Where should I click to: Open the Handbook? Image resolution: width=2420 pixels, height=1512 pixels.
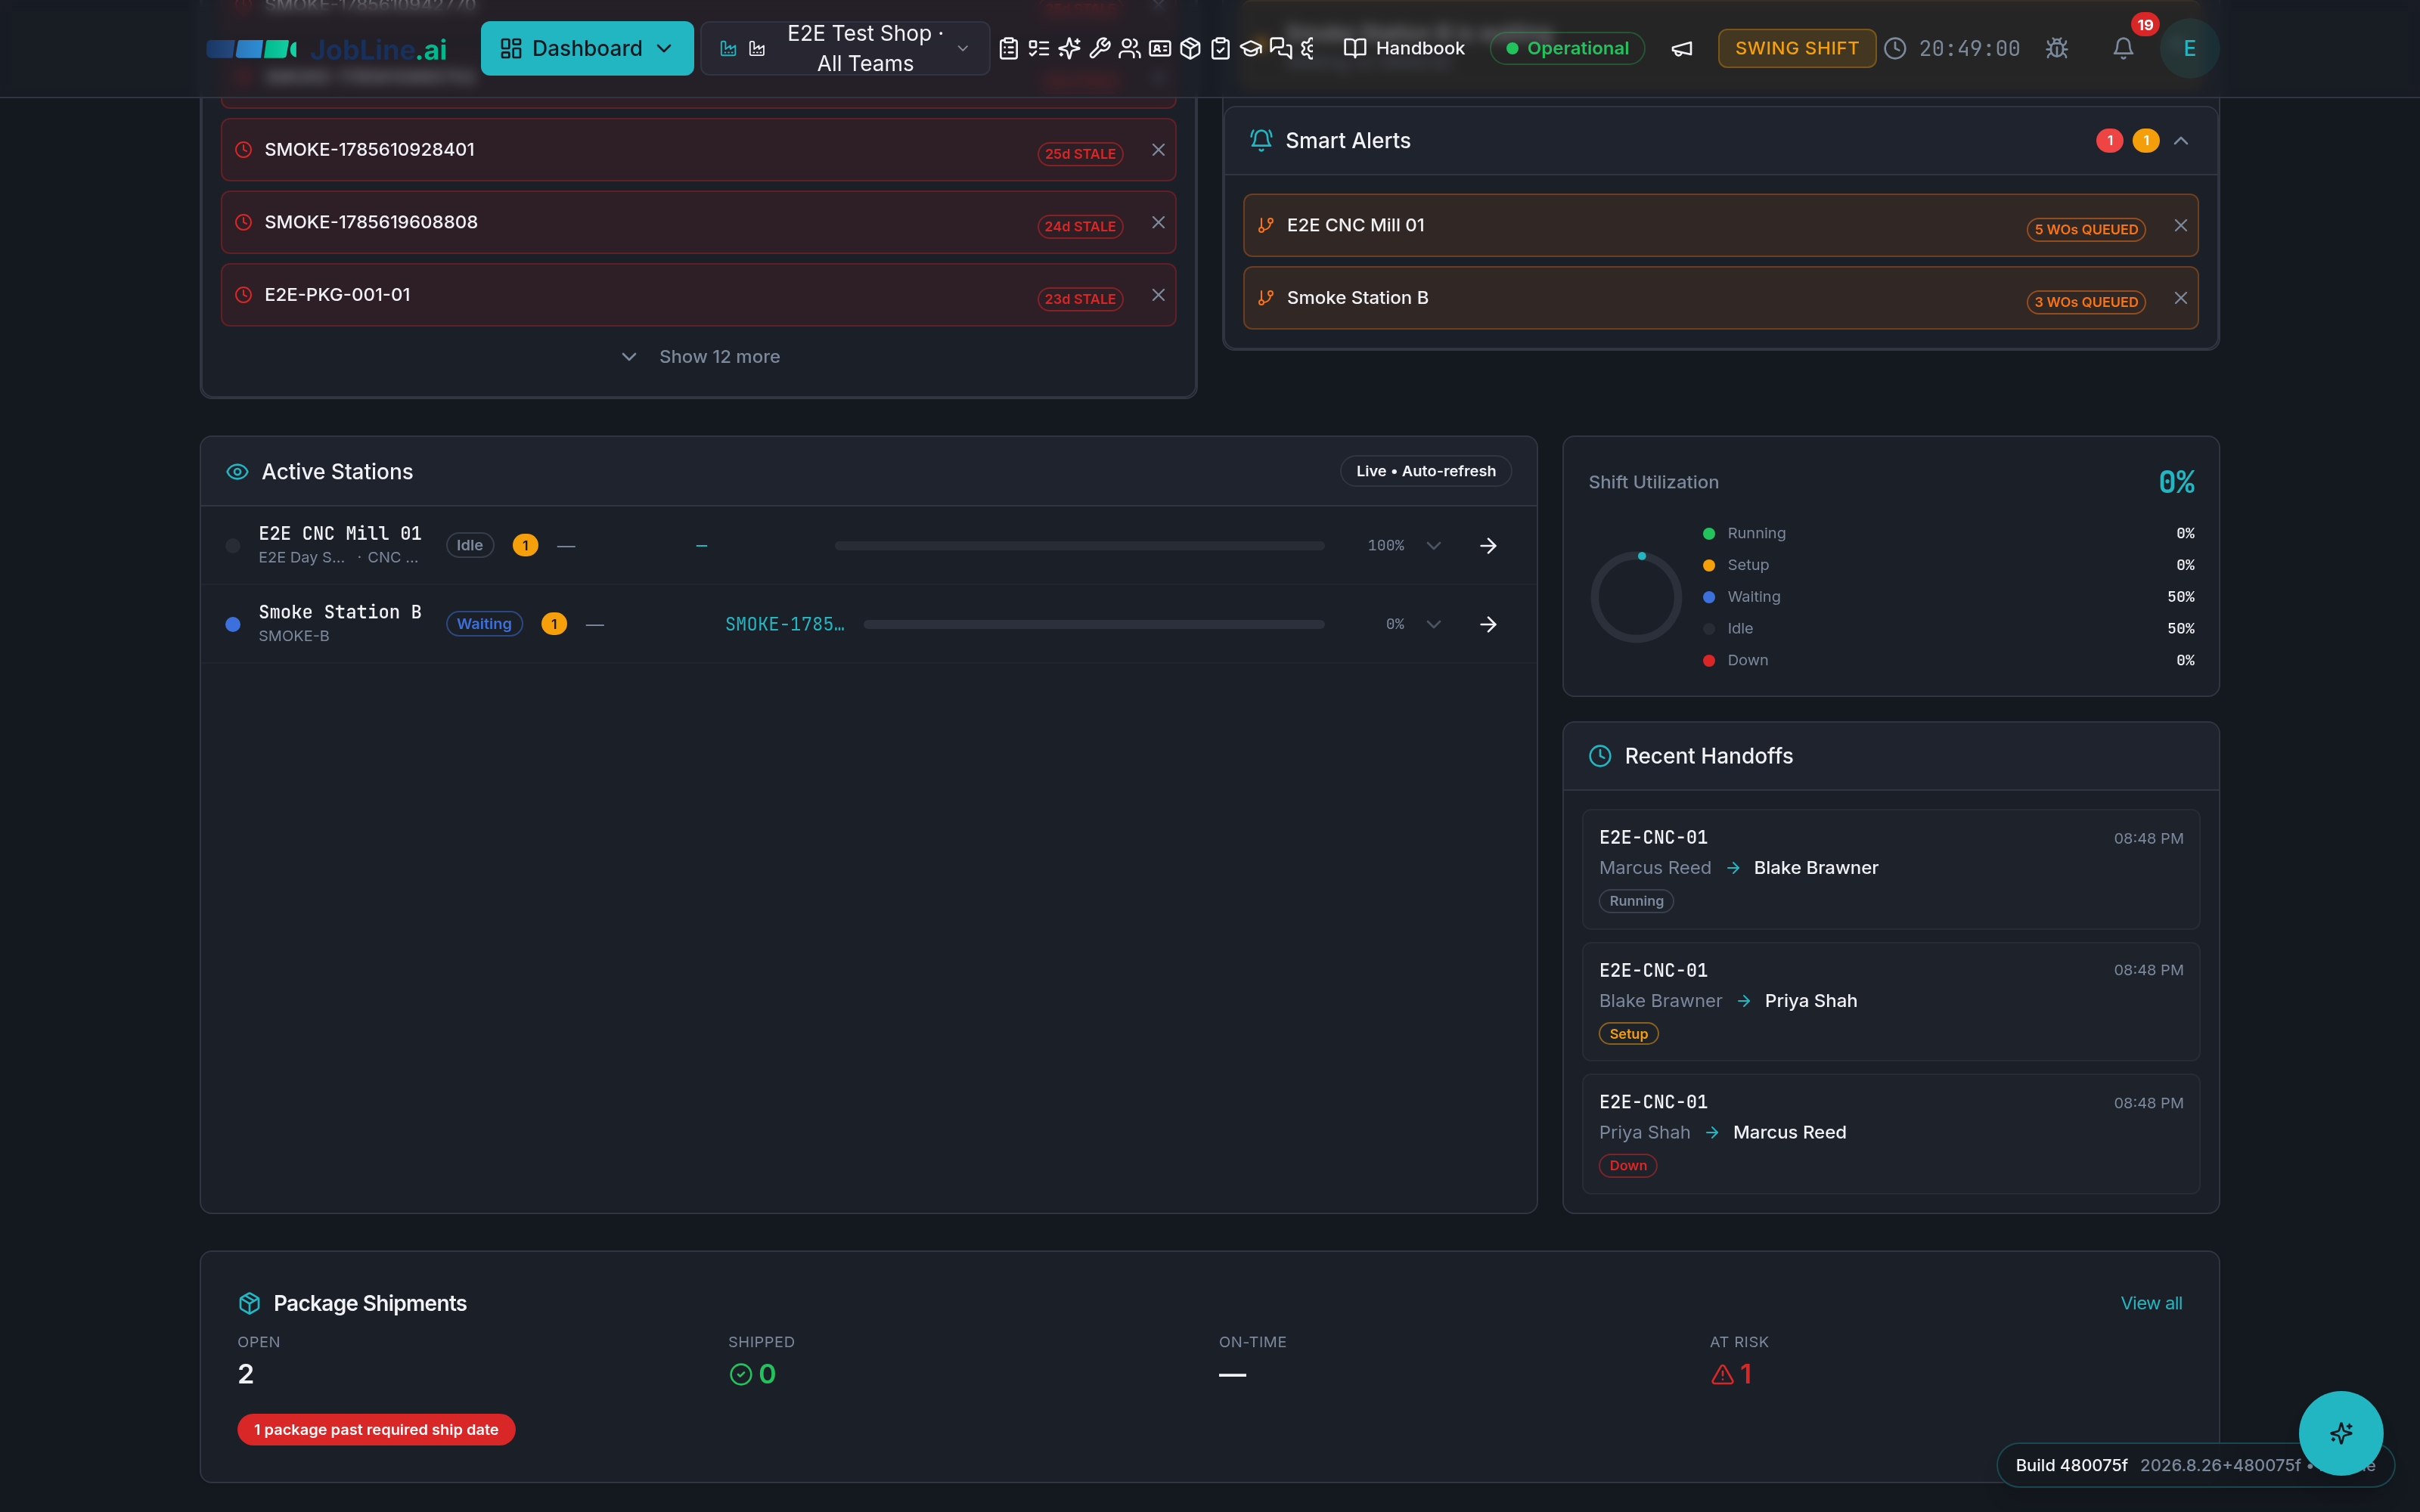(x=1403, y=48)
